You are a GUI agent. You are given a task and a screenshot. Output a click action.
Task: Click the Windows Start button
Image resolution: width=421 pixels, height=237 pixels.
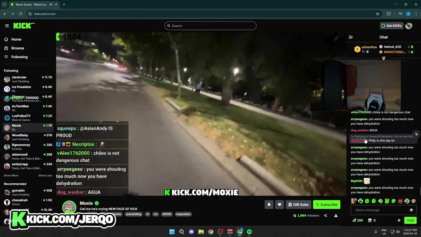pyautogui.click(x=172, y=232)
